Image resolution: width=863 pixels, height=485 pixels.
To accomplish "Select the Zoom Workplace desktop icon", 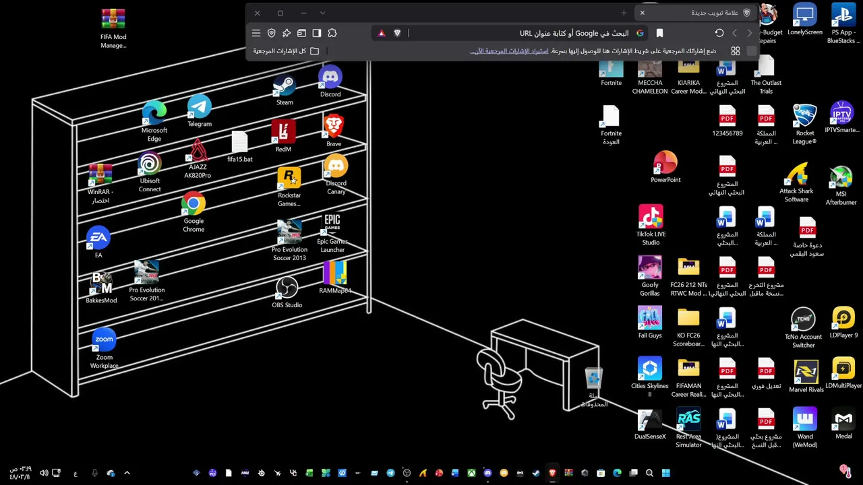I will tap(104, 350).
